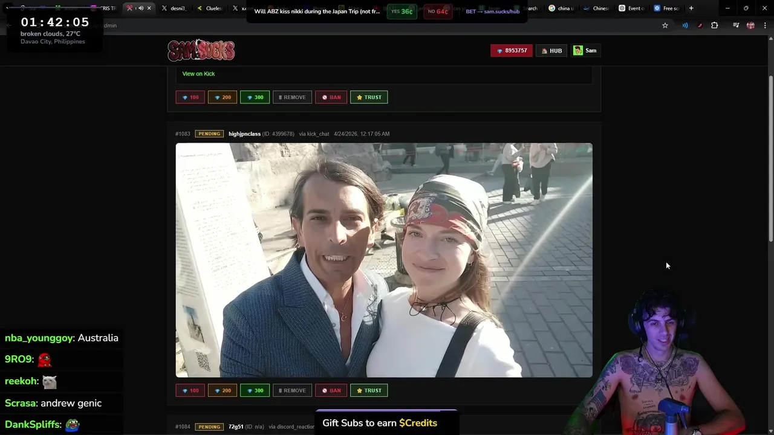Award 300 gems on top submission

click(x=255, y=97)
